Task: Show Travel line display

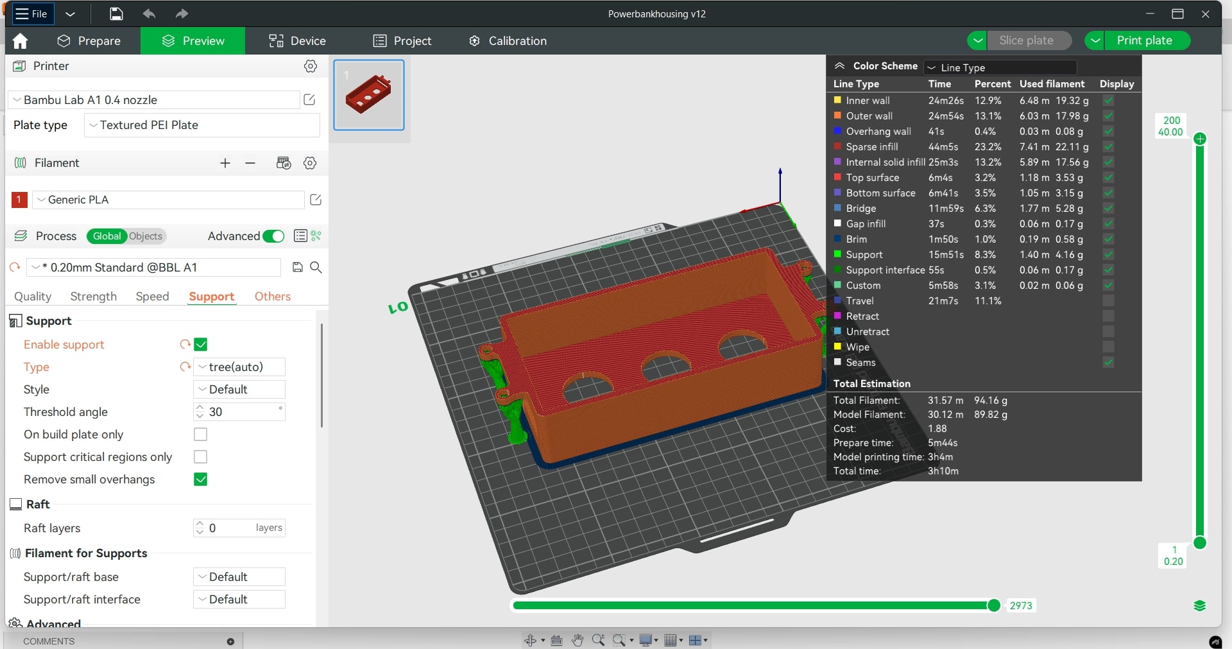Action: (x=1108, y=301)
